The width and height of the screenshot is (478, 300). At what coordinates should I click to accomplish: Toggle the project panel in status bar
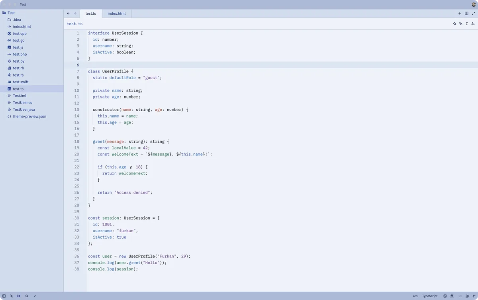point(4,296)
